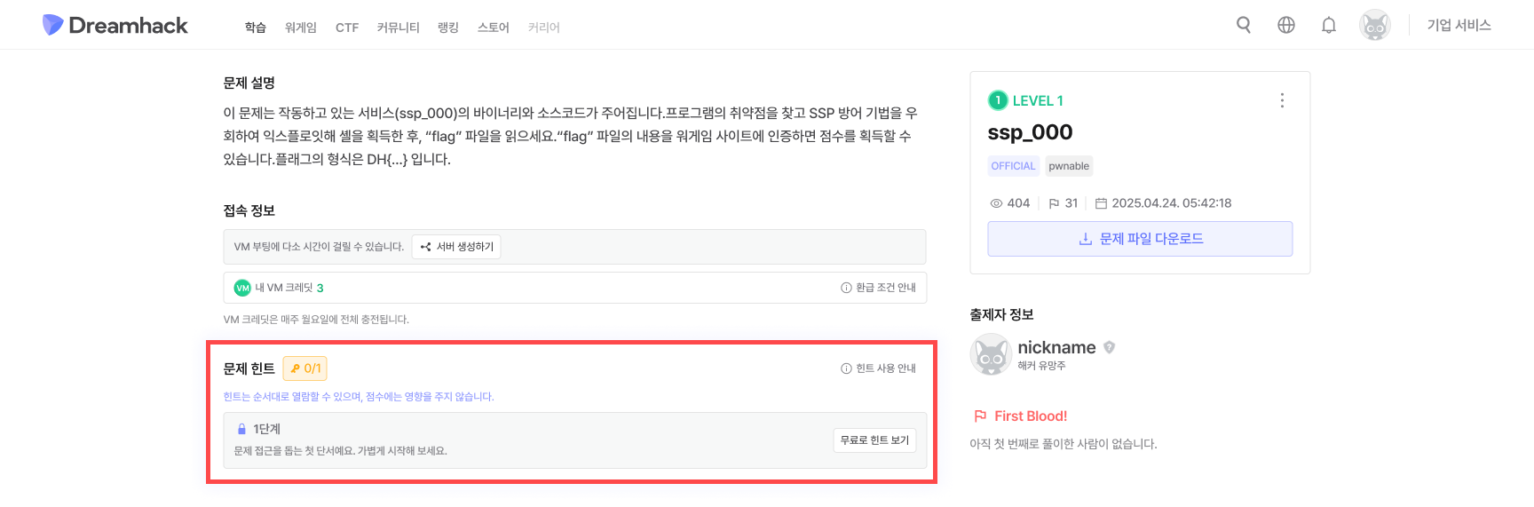Screen dimensions: 1534x507
Task: Click the 힌트 사용 안내 info link
Action: [x=879, y=368]
